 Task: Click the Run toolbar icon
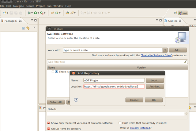[x=36, y=13]
